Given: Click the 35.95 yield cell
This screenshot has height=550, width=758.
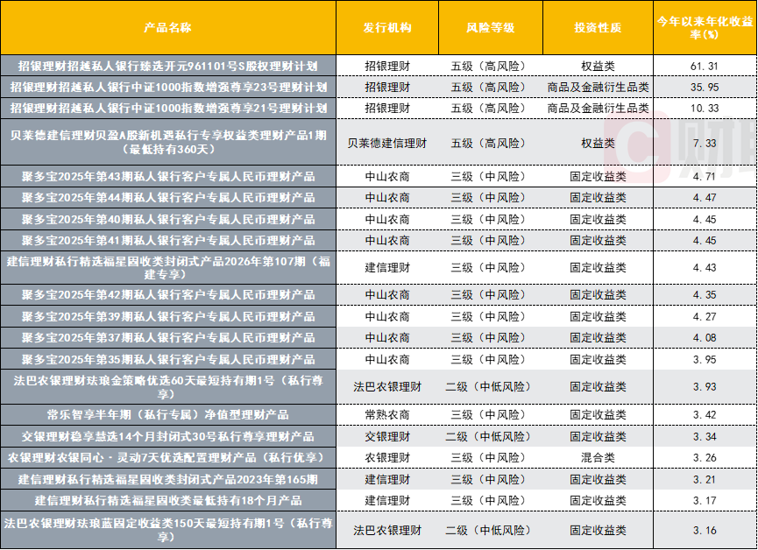Looking at the screenshot, I should (x=705, y=88).
